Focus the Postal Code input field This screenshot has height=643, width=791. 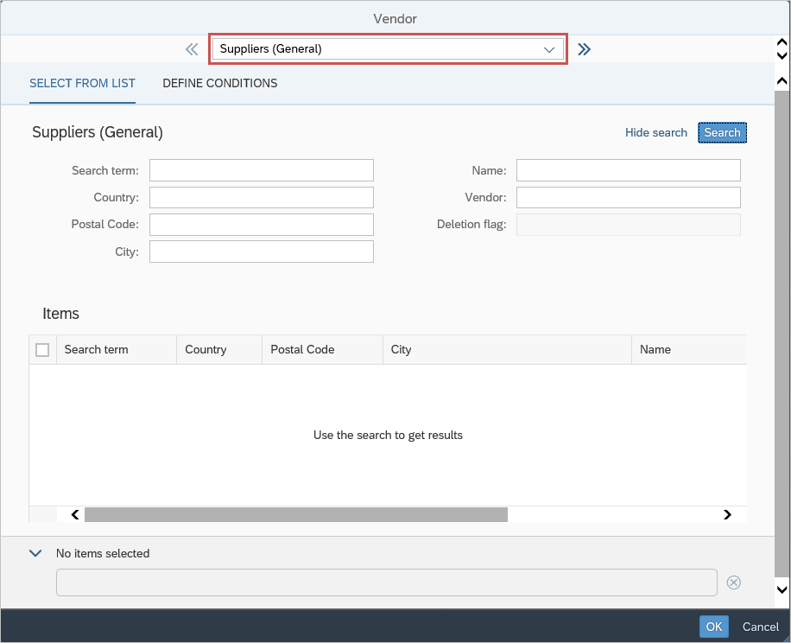click(261, 225)
